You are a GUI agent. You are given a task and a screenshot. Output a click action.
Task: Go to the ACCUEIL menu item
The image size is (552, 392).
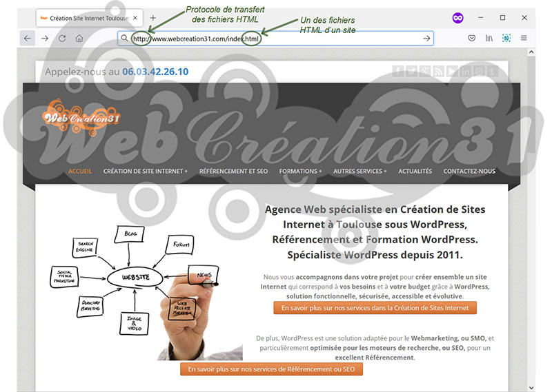tap(80, 172)
